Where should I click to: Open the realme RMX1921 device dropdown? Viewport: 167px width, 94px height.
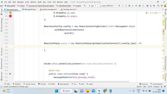107,6
